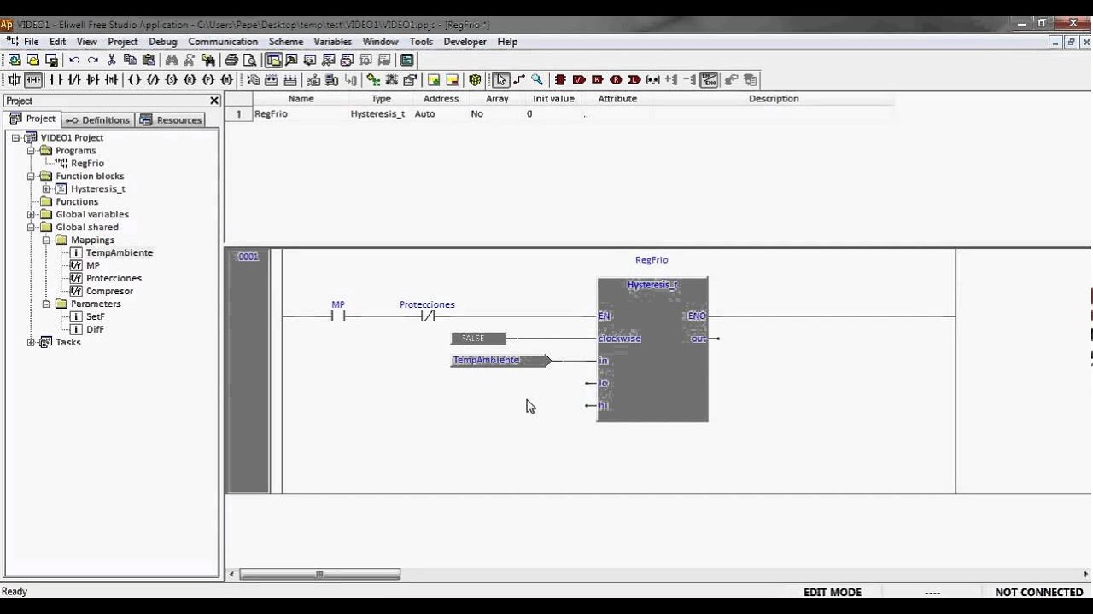The image size is (1093, 614).
Task: Collapse the Function blocks folder
Action: point(31,176)
